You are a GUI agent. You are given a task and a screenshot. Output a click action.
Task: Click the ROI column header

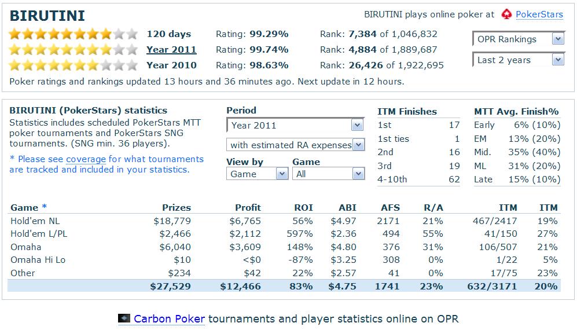(304, 208)
